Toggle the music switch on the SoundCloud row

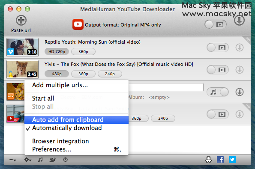(218, 92)
